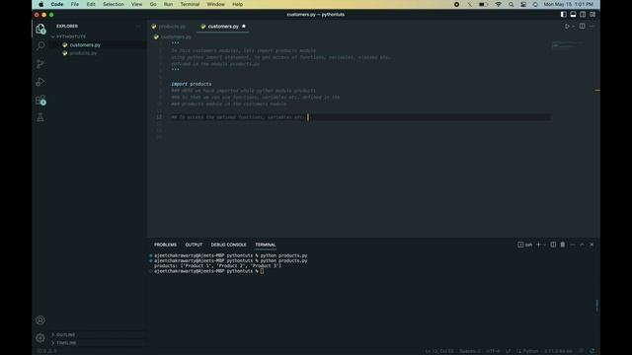632x355 pixels.
Task: Toggle secondary sidebar visibility
Action: [583, 15]
